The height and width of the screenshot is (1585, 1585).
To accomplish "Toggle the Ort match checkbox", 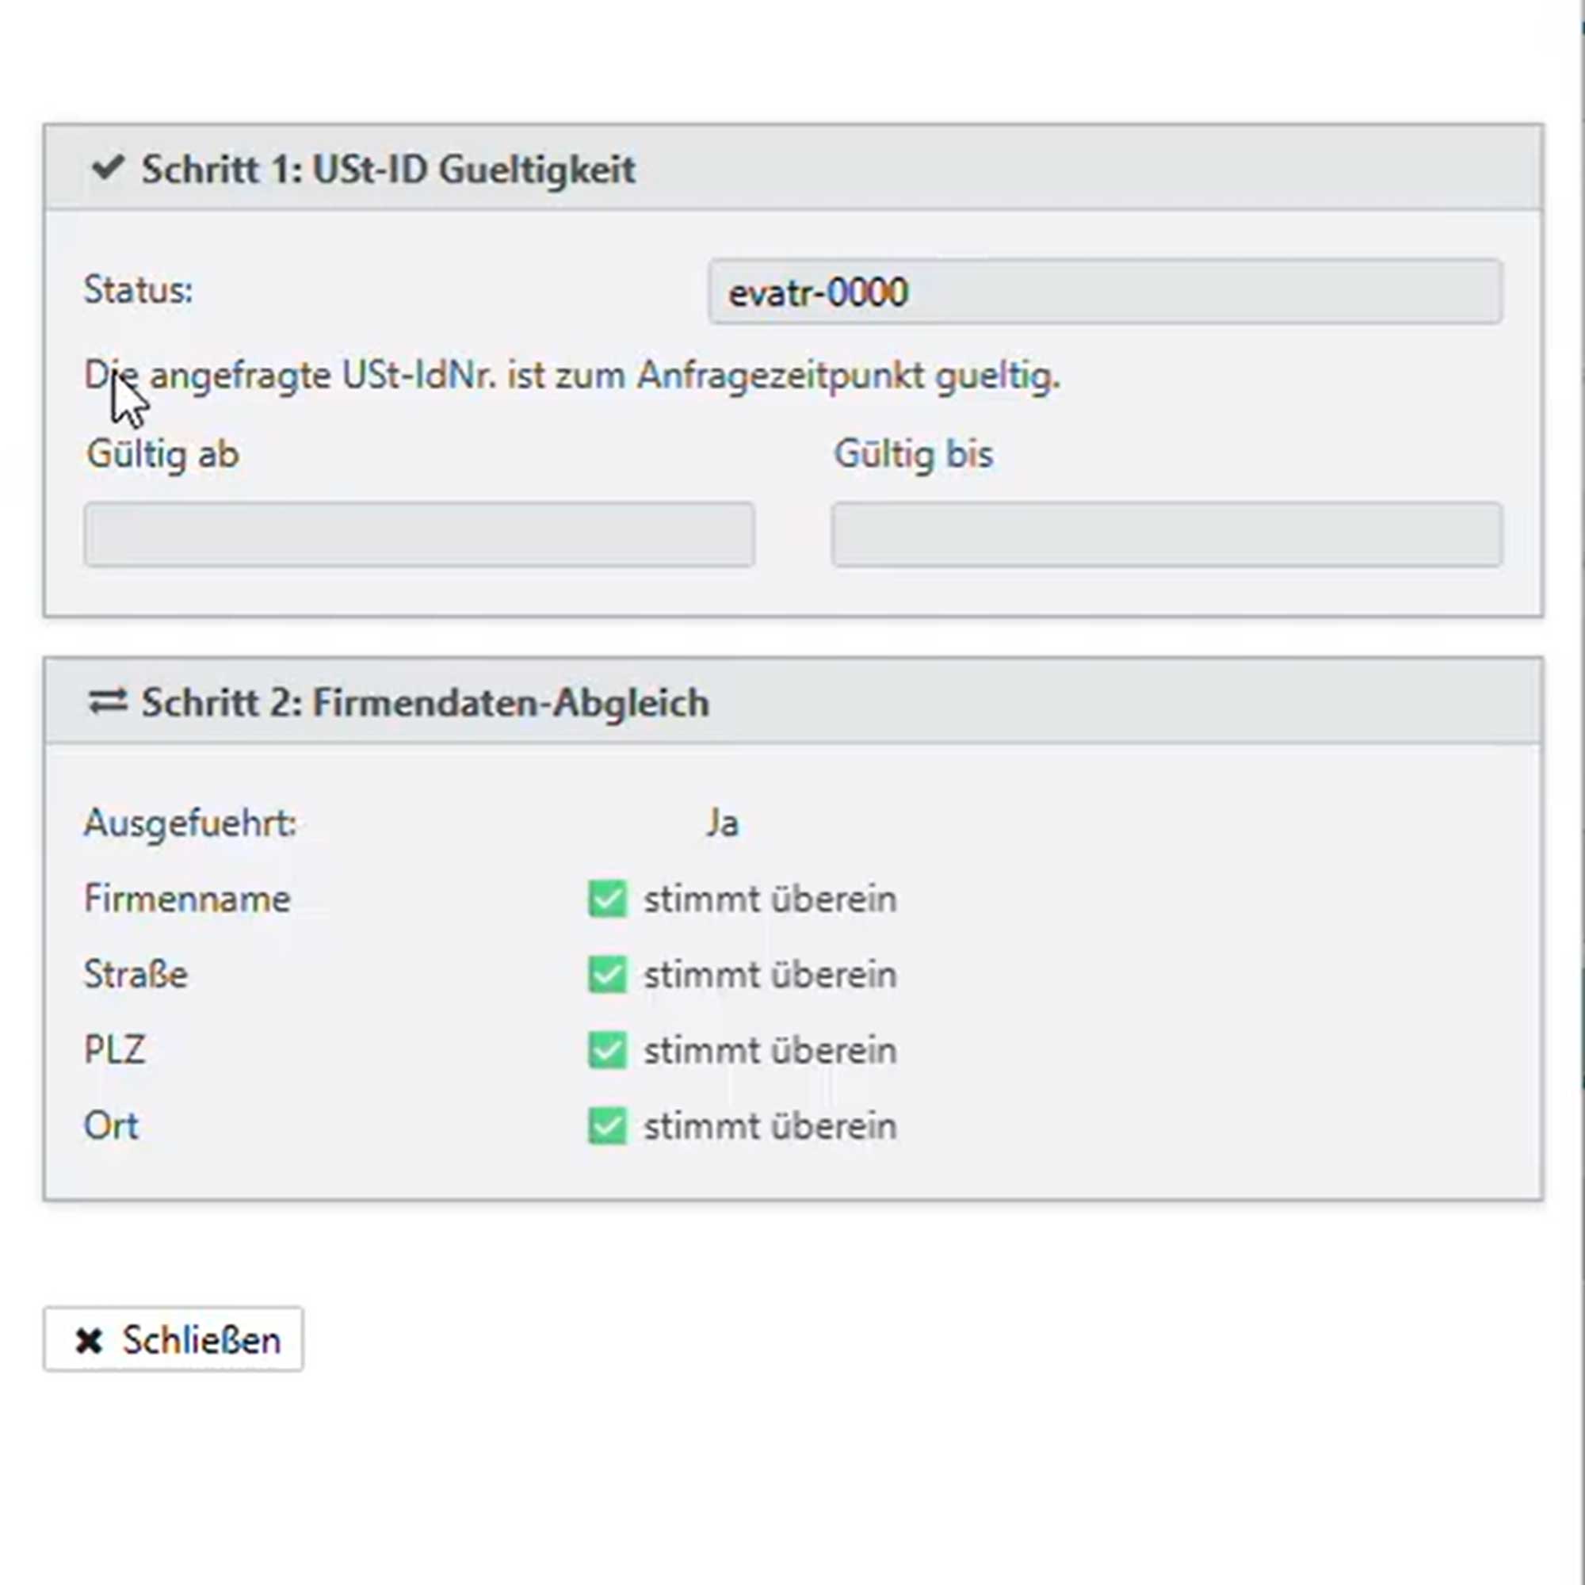I will click(x=607, y=1125).
